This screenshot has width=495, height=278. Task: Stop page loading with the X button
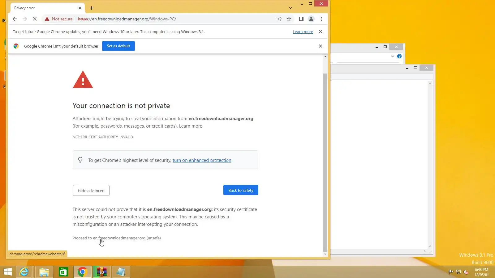[x=35, y=19]
